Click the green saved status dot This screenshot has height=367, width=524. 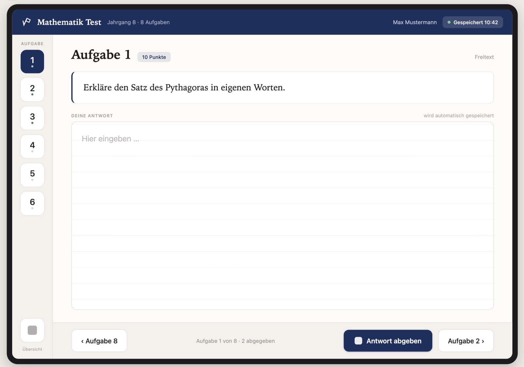point(449,22)
